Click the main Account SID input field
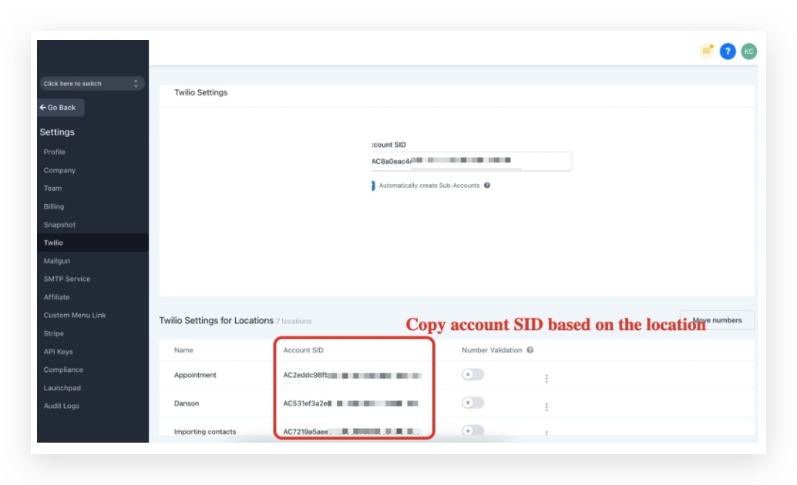The image size is (797, 485). tap(471, 161)
